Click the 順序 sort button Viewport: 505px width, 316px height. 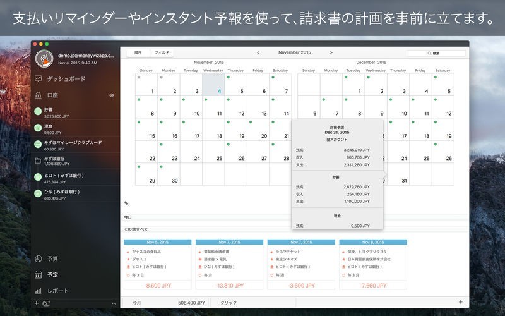click(x=138, y=53)
